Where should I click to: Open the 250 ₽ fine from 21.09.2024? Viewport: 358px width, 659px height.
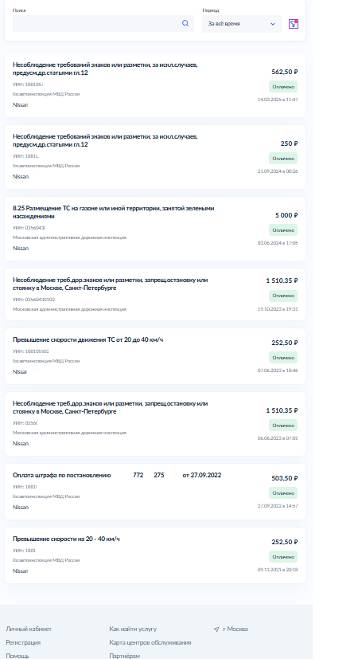[x=155, y=157]
